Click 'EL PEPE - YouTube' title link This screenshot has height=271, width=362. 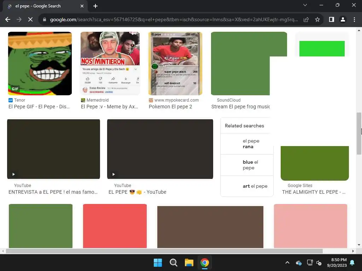[138, 192]
